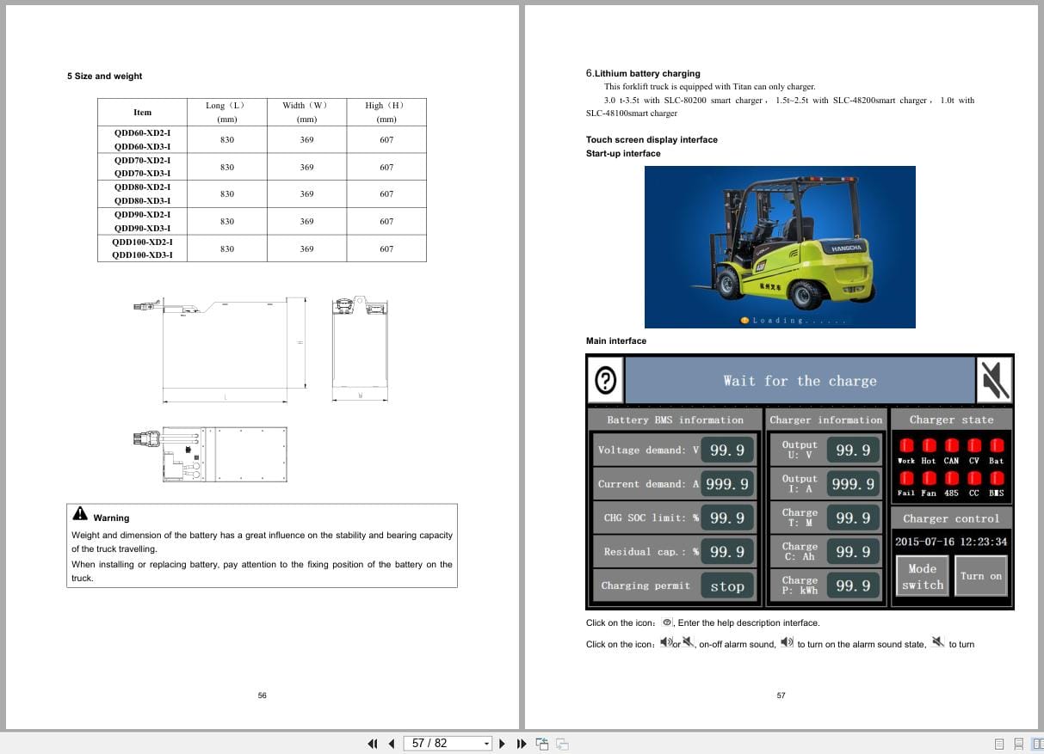The image size is (1044, 754).
Task: Click the 'High (H)' table header cell
Action: (x=386, y=113)
